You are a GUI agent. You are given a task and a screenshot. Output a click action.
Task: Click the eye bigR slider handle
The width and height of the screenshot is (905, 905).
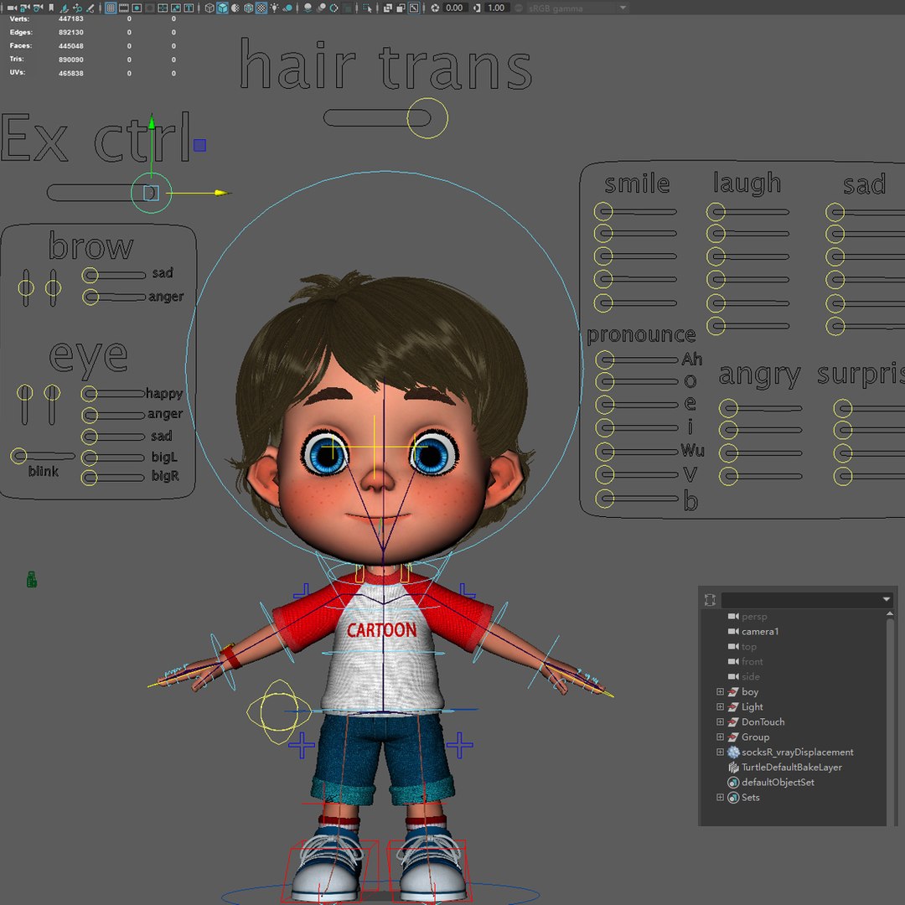[x=89, y=478]
